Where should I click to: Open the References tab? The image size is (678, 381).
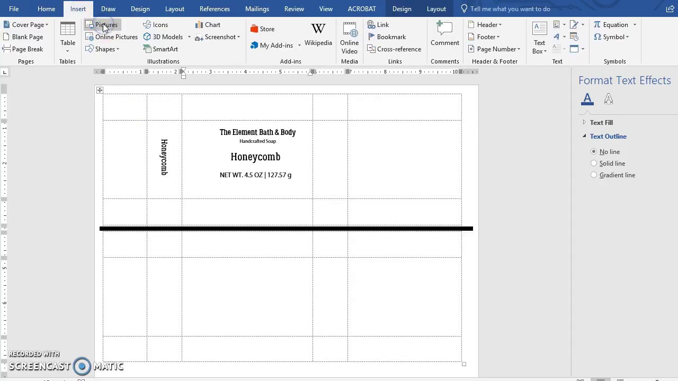215,9
